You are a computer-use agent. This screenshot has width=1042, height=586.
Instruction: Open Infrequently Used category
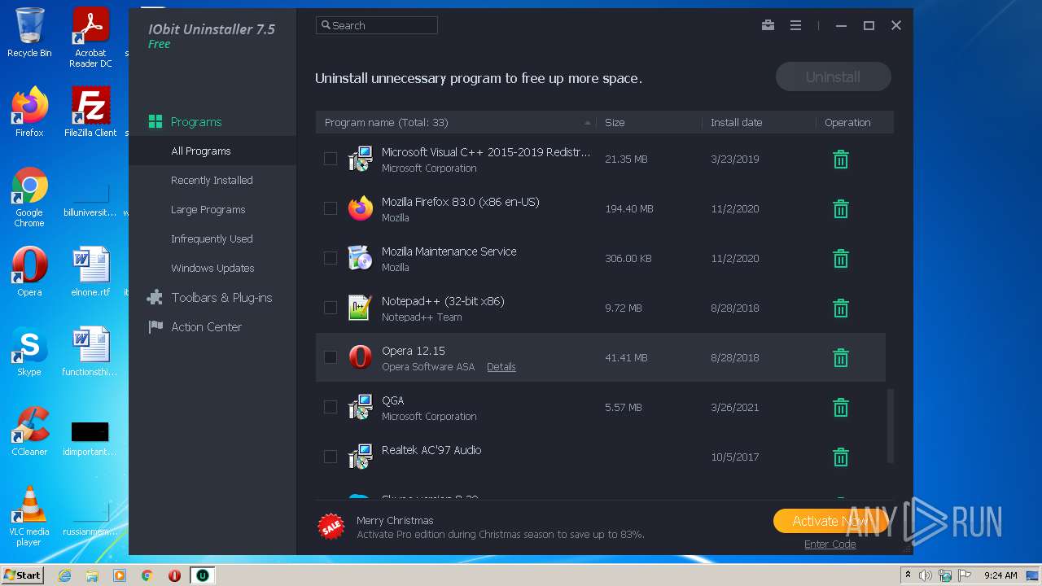pos(212,239)
